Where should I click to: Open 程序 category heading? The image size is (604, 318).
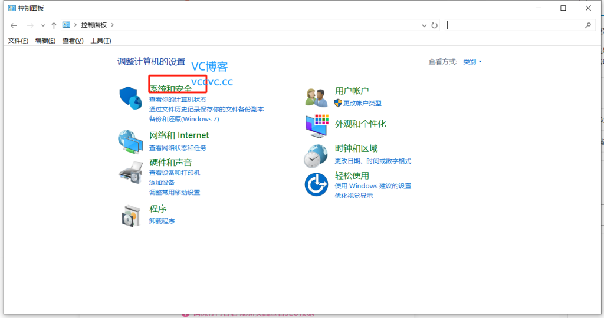coord(158,208)
